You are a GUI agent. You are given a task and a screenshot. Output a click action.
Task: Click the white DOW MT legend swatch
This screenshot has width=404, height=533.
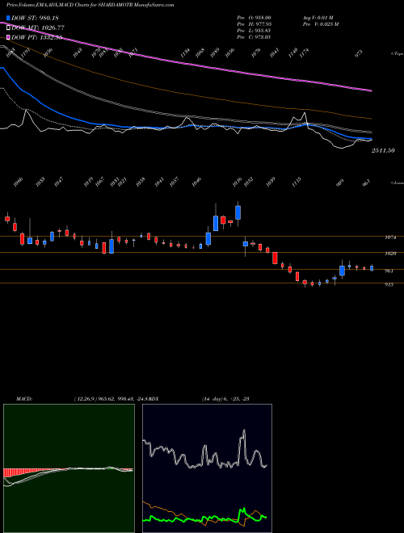[x=9, y=27]
